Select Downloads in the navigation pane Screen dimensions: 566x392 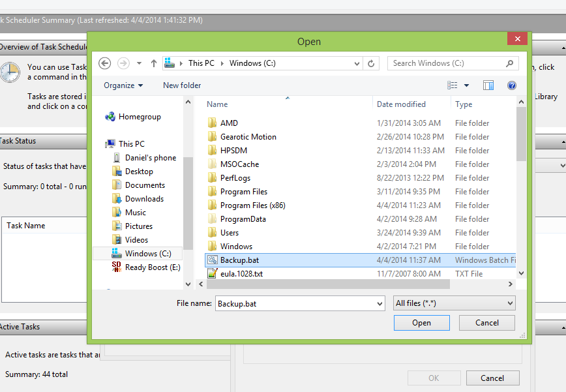click(x=144, y=199)
